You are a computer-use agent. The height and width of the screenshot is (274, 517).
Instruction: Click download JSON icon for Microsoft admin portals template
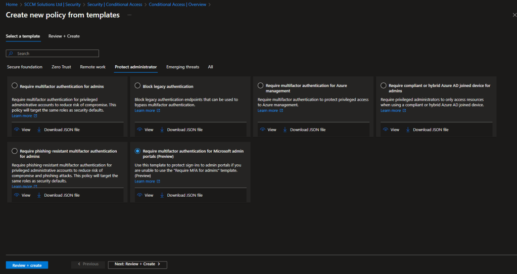(x=162, y=195)
